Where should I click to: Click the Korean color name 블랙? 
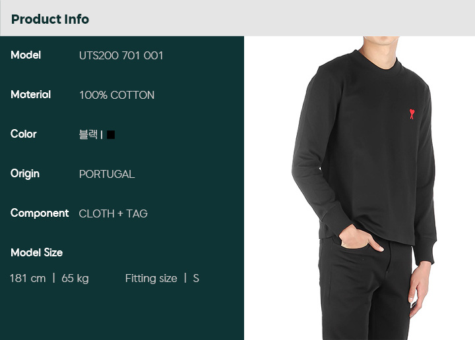(x=88, y=134)
